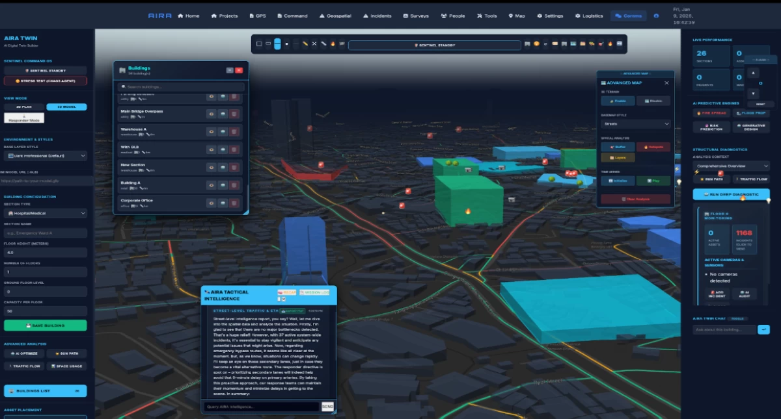Open the Basemap Style Streets dropdown

635,123
